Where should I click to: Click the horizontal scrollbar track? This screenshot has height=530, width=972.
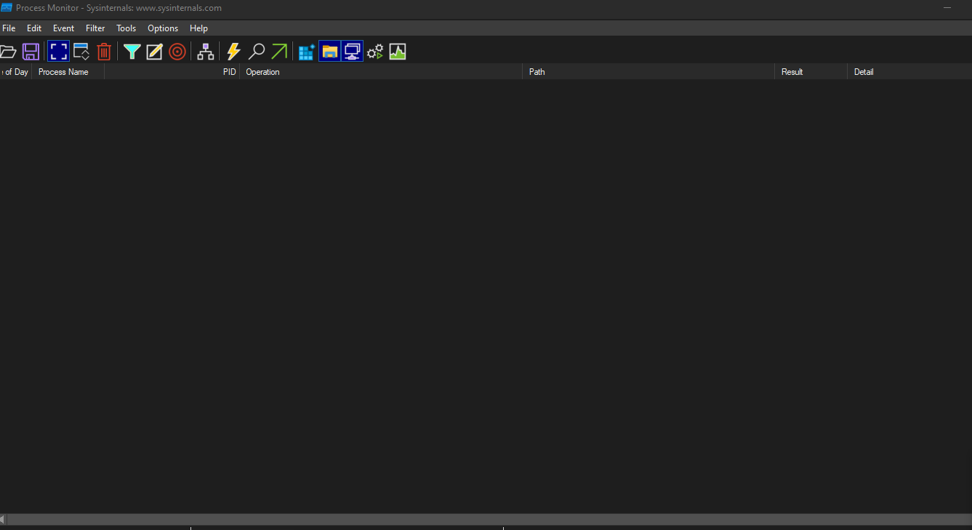[487, 519]
